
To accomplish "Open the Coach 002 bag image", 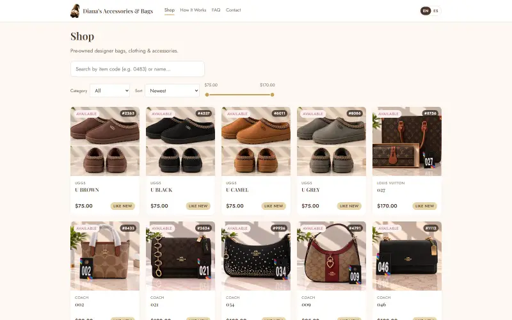I will tap(105, 256).
